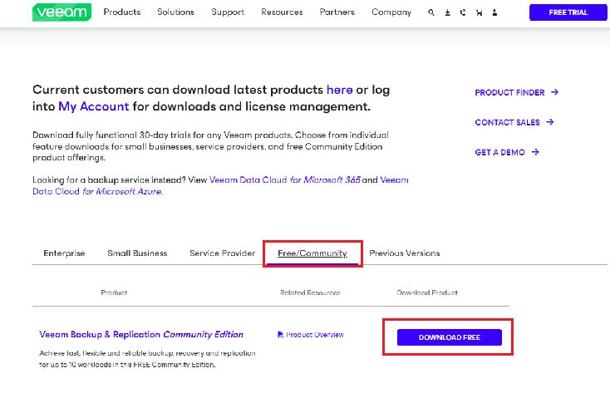Open the search icon in header
The height and width of the screenshot is (398, 610).
click(x=431, y=12)
